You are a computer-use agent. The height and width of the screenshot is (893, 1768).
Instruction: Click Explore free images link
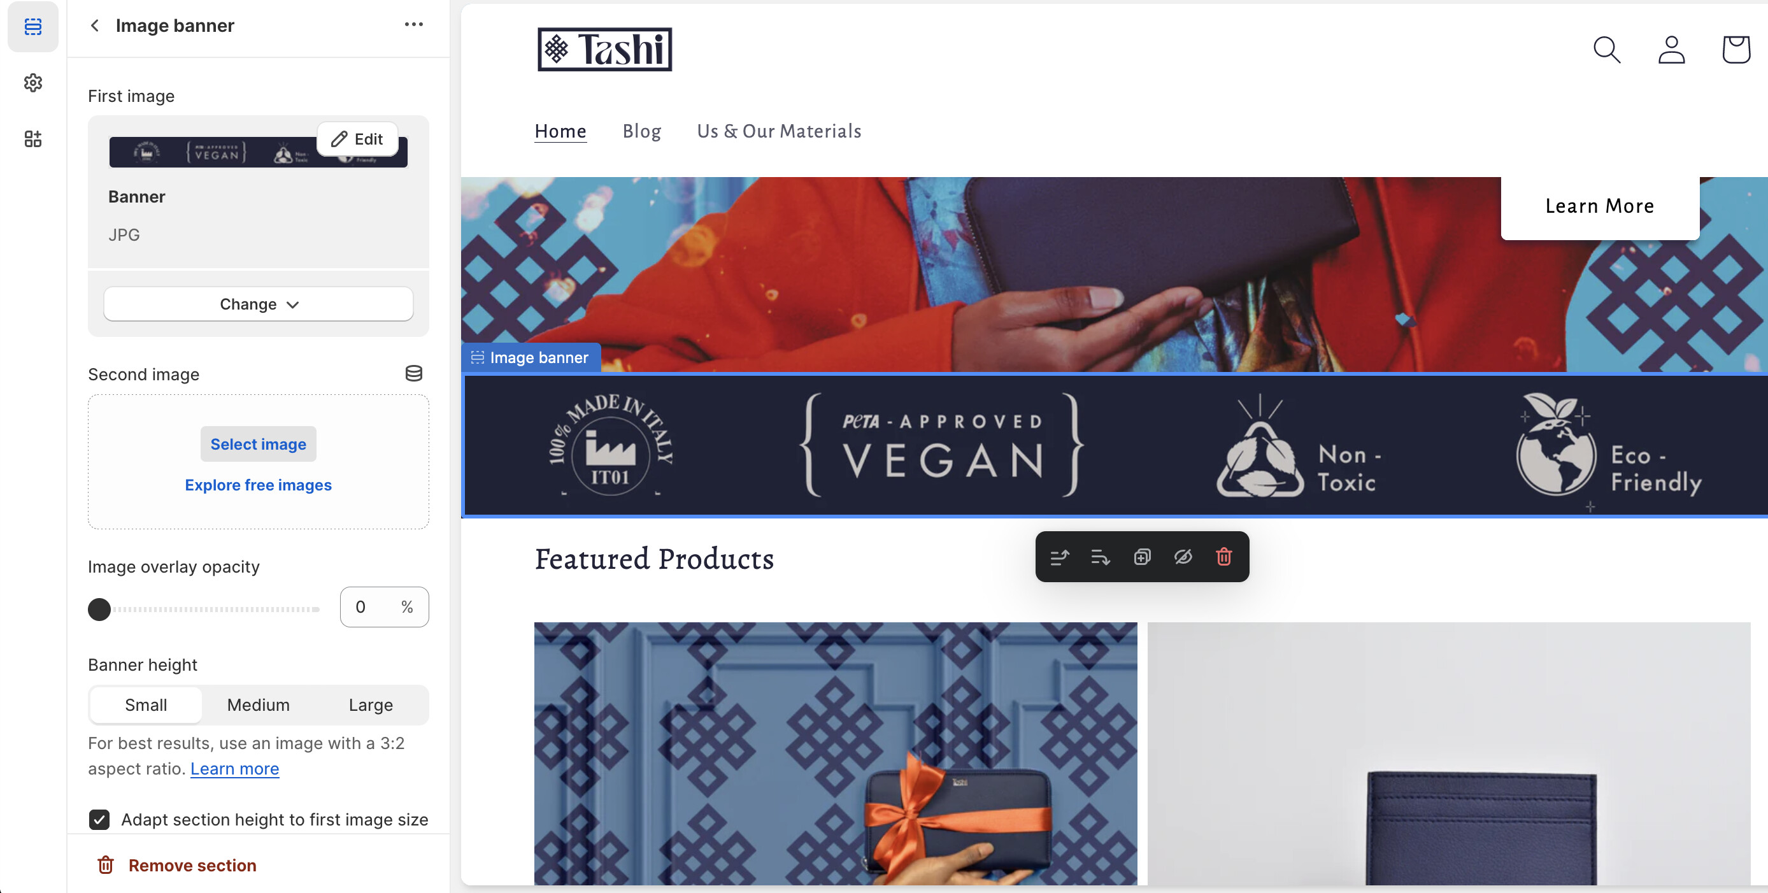pos(258,485)
